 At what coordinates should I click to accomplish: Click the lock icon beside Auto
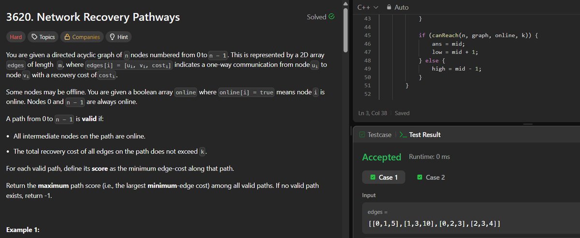tap(390, 7)
